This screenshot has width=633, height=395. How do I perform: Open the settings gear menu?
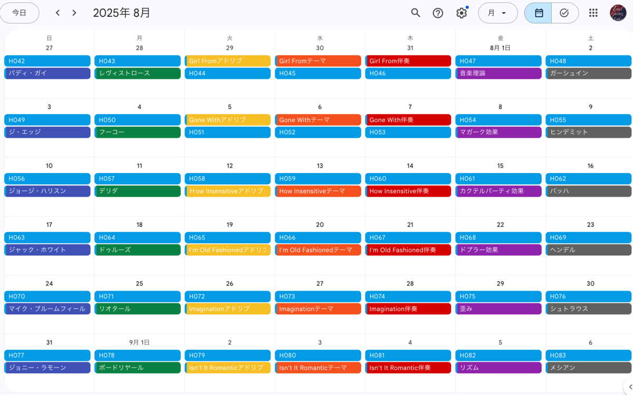click(x=462, y=13)
